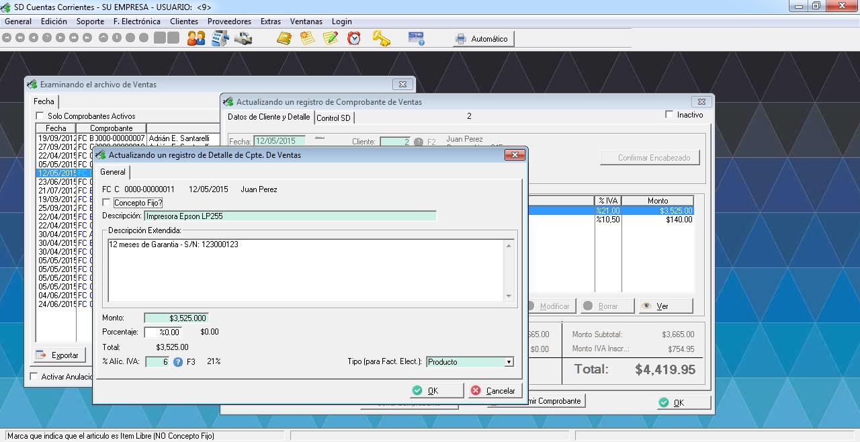This screenshot has height=442, width=860.
Task: Click the notepad with pencil icon
Action: [x=330, y=38]
